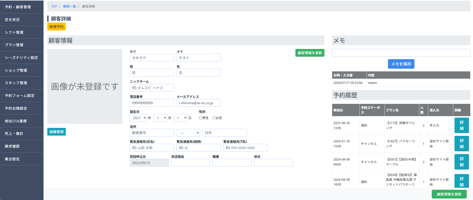This screenshot has height=200, width=473.
Task: Open 詳細 for the 2023-09-29 reservation
Action: coord(461,125)
